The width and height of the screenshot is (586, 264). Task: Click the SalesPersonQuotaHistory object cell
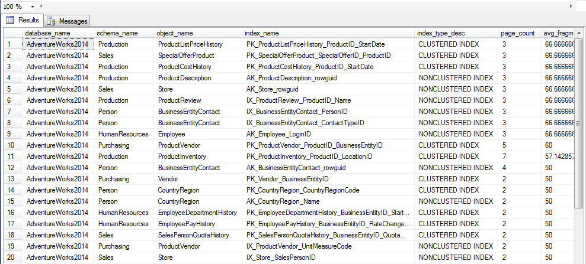198,235
